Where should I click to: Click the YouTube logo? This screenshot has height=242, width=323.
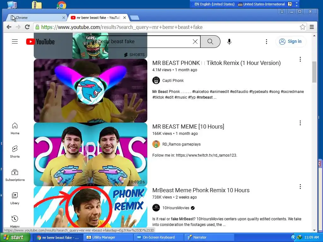coord(40,42)
